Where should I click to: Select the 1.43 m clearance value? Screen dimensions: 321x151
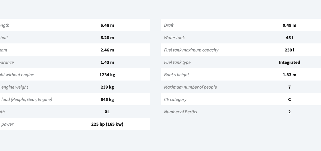point(107,62)
